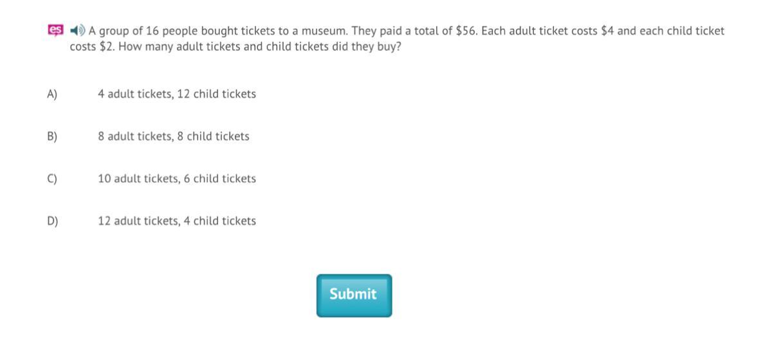Select answer letter D)
This screenshot has width=772, height=354.
52,221
